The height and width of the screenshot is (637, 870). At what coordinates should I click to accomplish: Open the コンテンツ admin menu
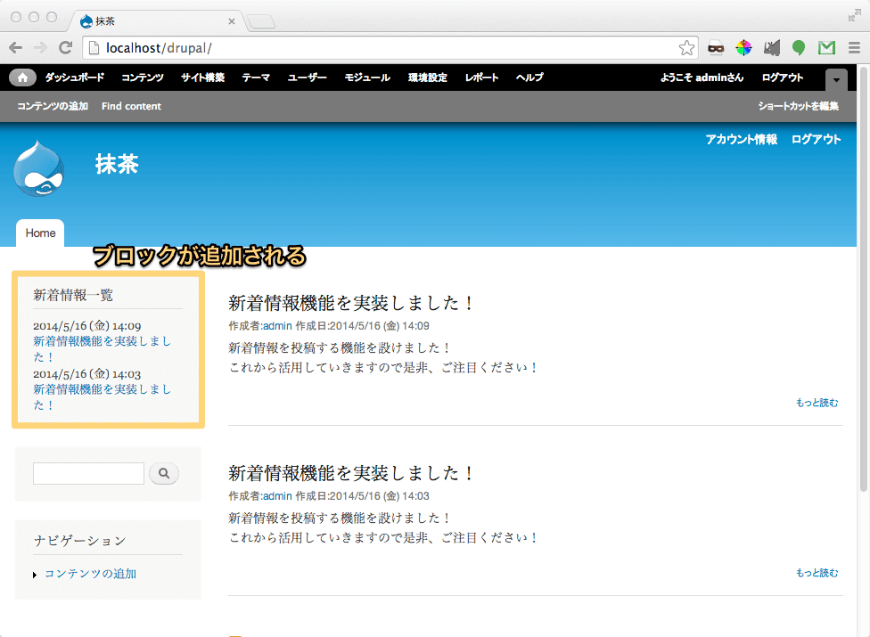[x=143, y=78]
